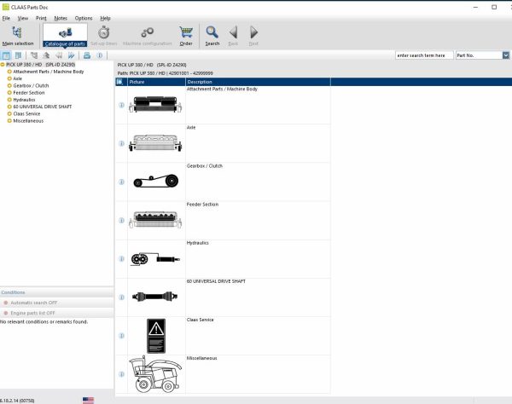
Task: Click the second panel layout icon
Action: [x=18, y=55]
